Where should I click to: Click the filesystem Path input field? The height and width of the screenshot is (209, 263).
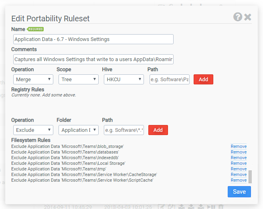tap(124, 130)
